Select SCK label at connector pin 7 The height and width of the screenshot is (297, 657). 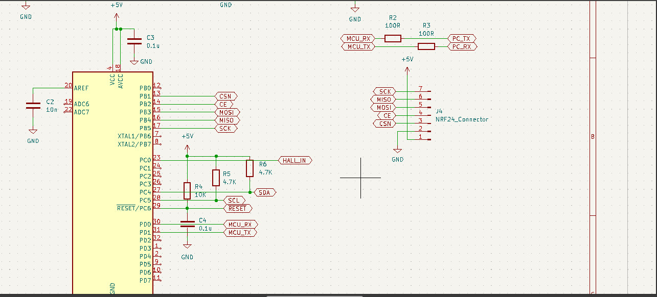[x=384, y=91]
